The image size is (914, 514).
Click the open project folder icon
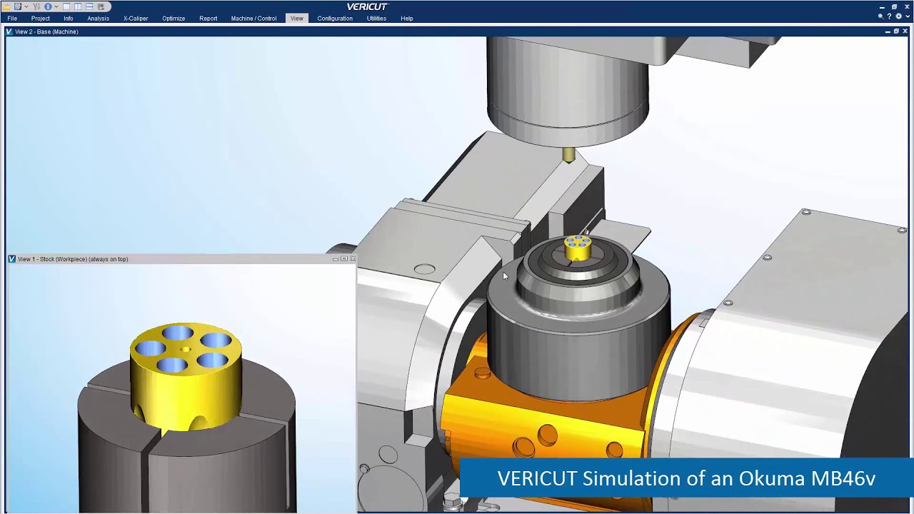coord(6,6)
